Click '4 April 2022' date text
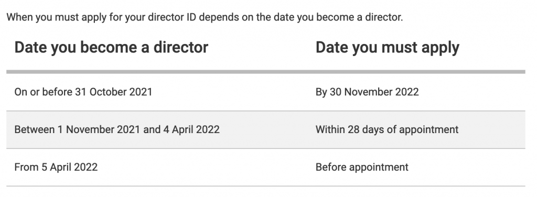 pyautogui.click(x=191, y=129)
